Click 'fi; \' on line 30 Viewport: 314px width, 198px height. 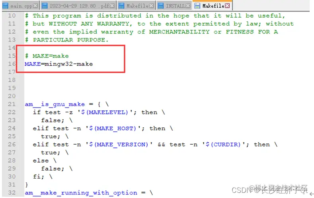(43, 177)
